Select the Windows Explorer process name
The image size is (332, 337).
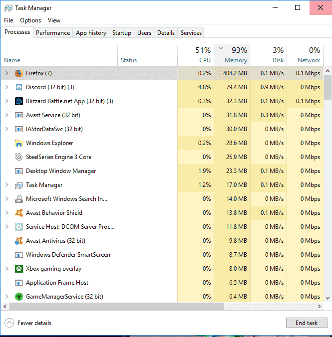(x=49, y=143)
